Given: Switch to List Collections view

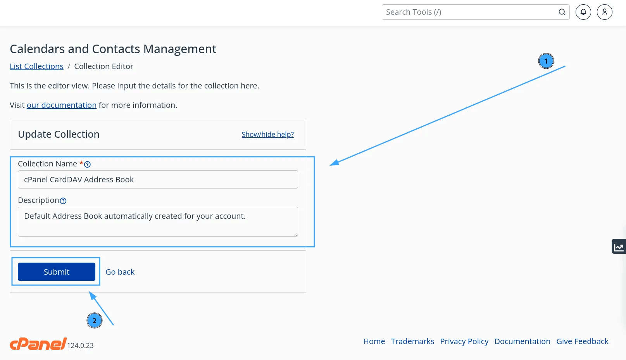Looking at the screenshot, I should 36,66.
